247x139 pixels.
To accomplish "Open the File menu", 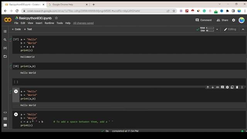I will point(16,23).
